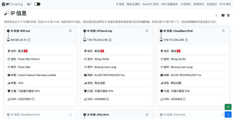Click AS202662 ASN value
This screenshot has width=233, height=119.
click(x=25, y=99)
